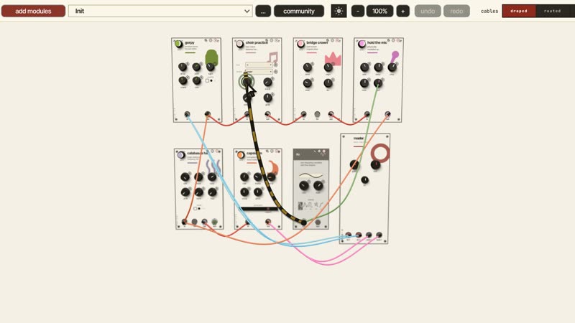Click bridge crown's unconnected grey middle jack
Image resolution: width=575 pixels, height=323 pixels.
coord(317,114)
